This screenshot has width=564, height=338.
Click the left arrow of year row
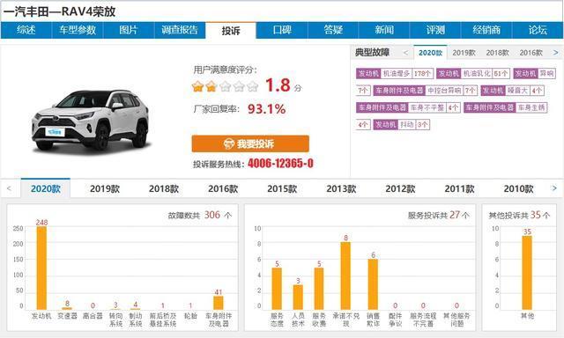click(x=9, y=188)
